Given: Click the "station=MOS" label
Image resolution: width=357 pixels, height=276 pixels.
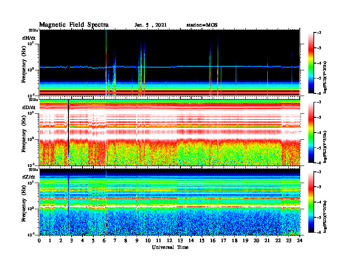Looking at the screenshot, I should click(x=202, y=25).
